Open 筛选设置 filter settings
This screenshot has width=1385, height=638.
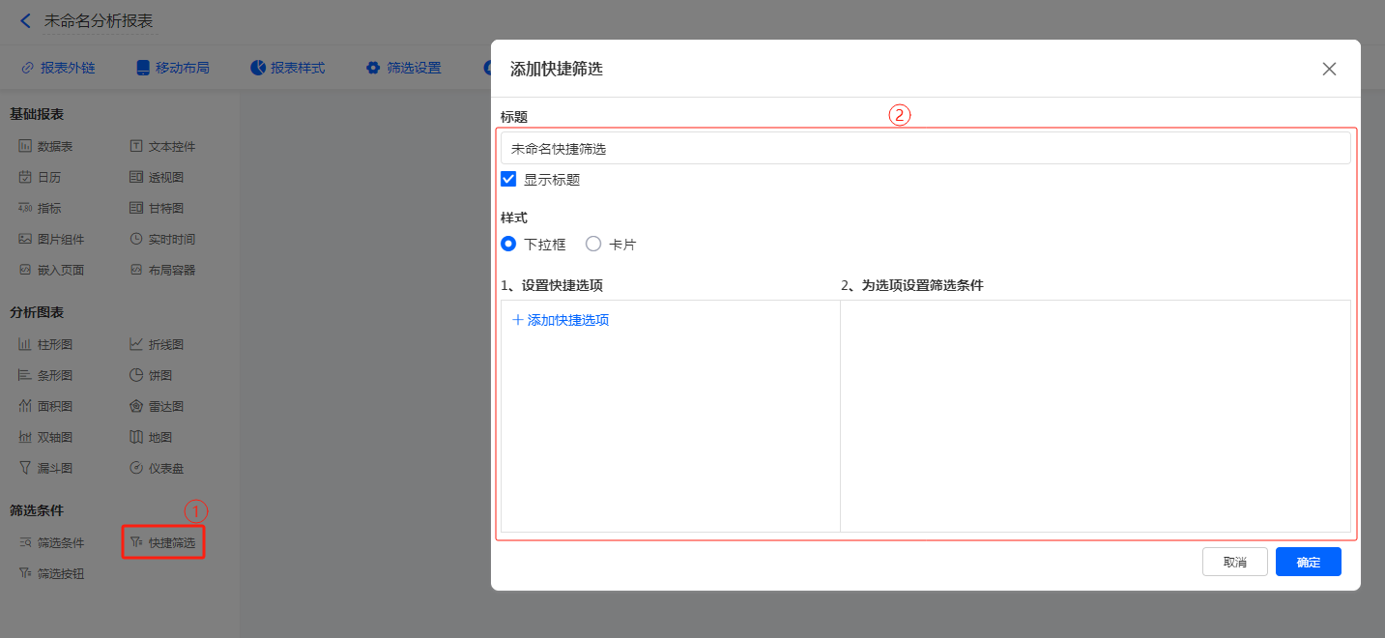click(x=403, y=68)
